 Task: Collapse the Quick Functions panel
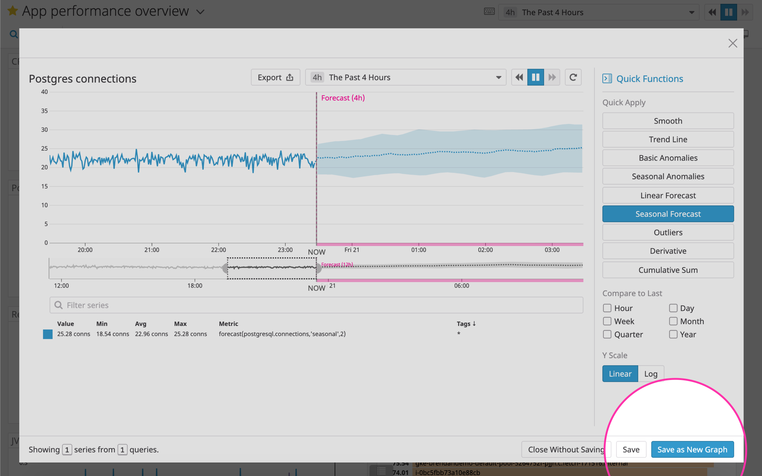(x=608, y=78)
